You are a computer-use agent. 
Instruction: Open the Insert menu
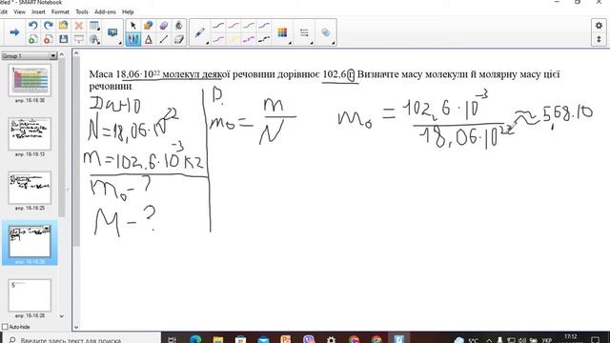(x=38, y=12)
